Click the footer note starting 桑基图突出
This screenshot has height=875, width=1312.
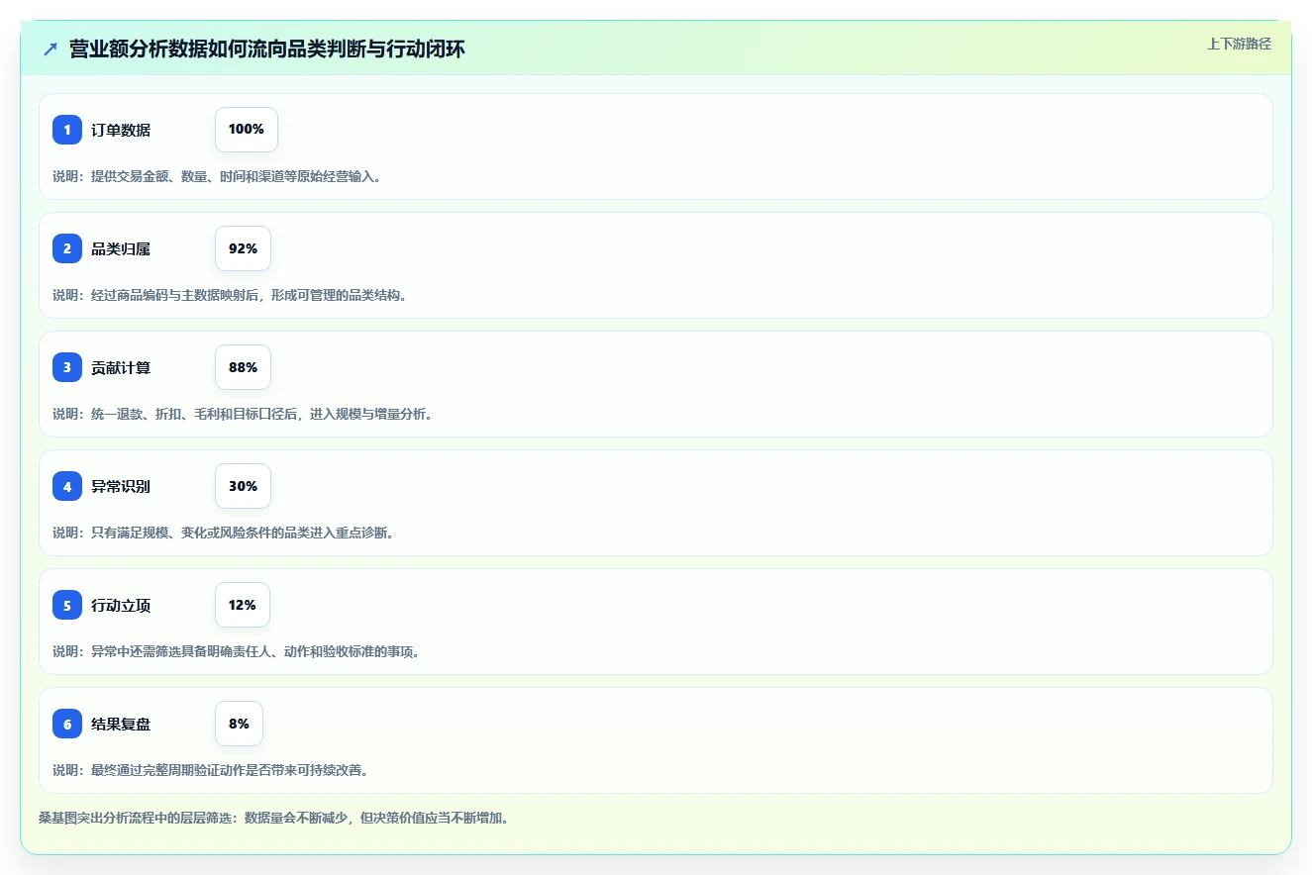coord(274,819)
